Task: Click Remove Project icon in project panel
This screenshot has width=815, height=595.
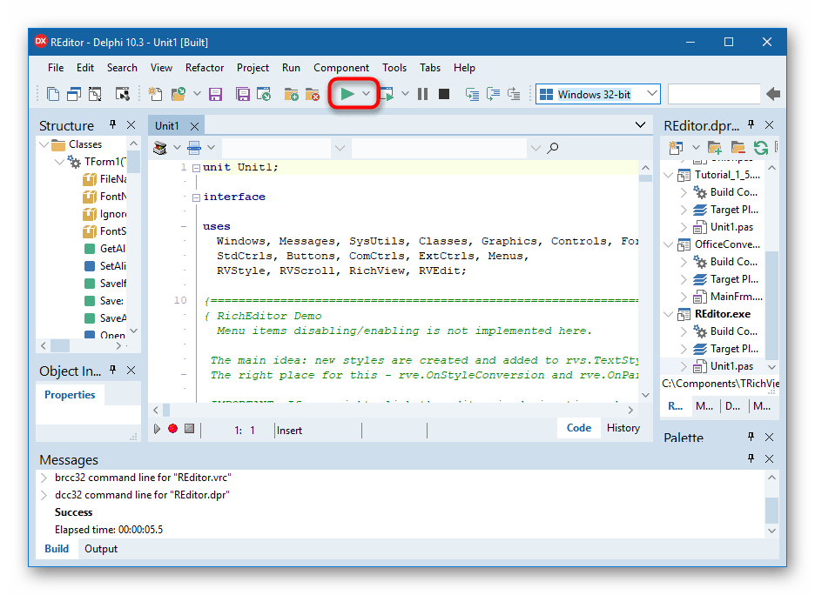Action: pos(738,148)
